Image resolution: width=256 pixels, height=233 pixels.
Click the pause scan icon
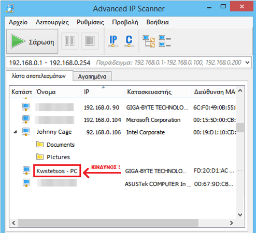click(x=69, y=41)
